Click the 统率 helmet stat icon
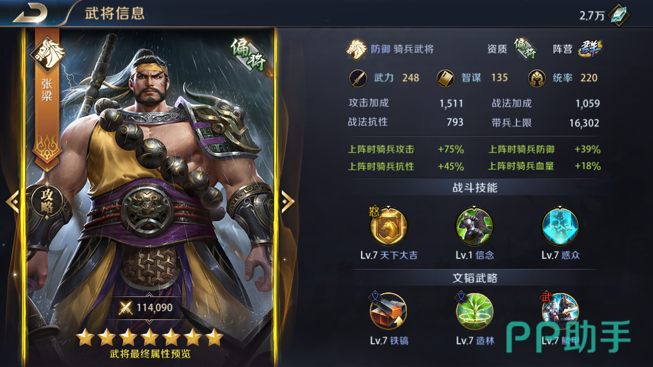Screen dimensions: 653x367 click(x=536, y=78)
